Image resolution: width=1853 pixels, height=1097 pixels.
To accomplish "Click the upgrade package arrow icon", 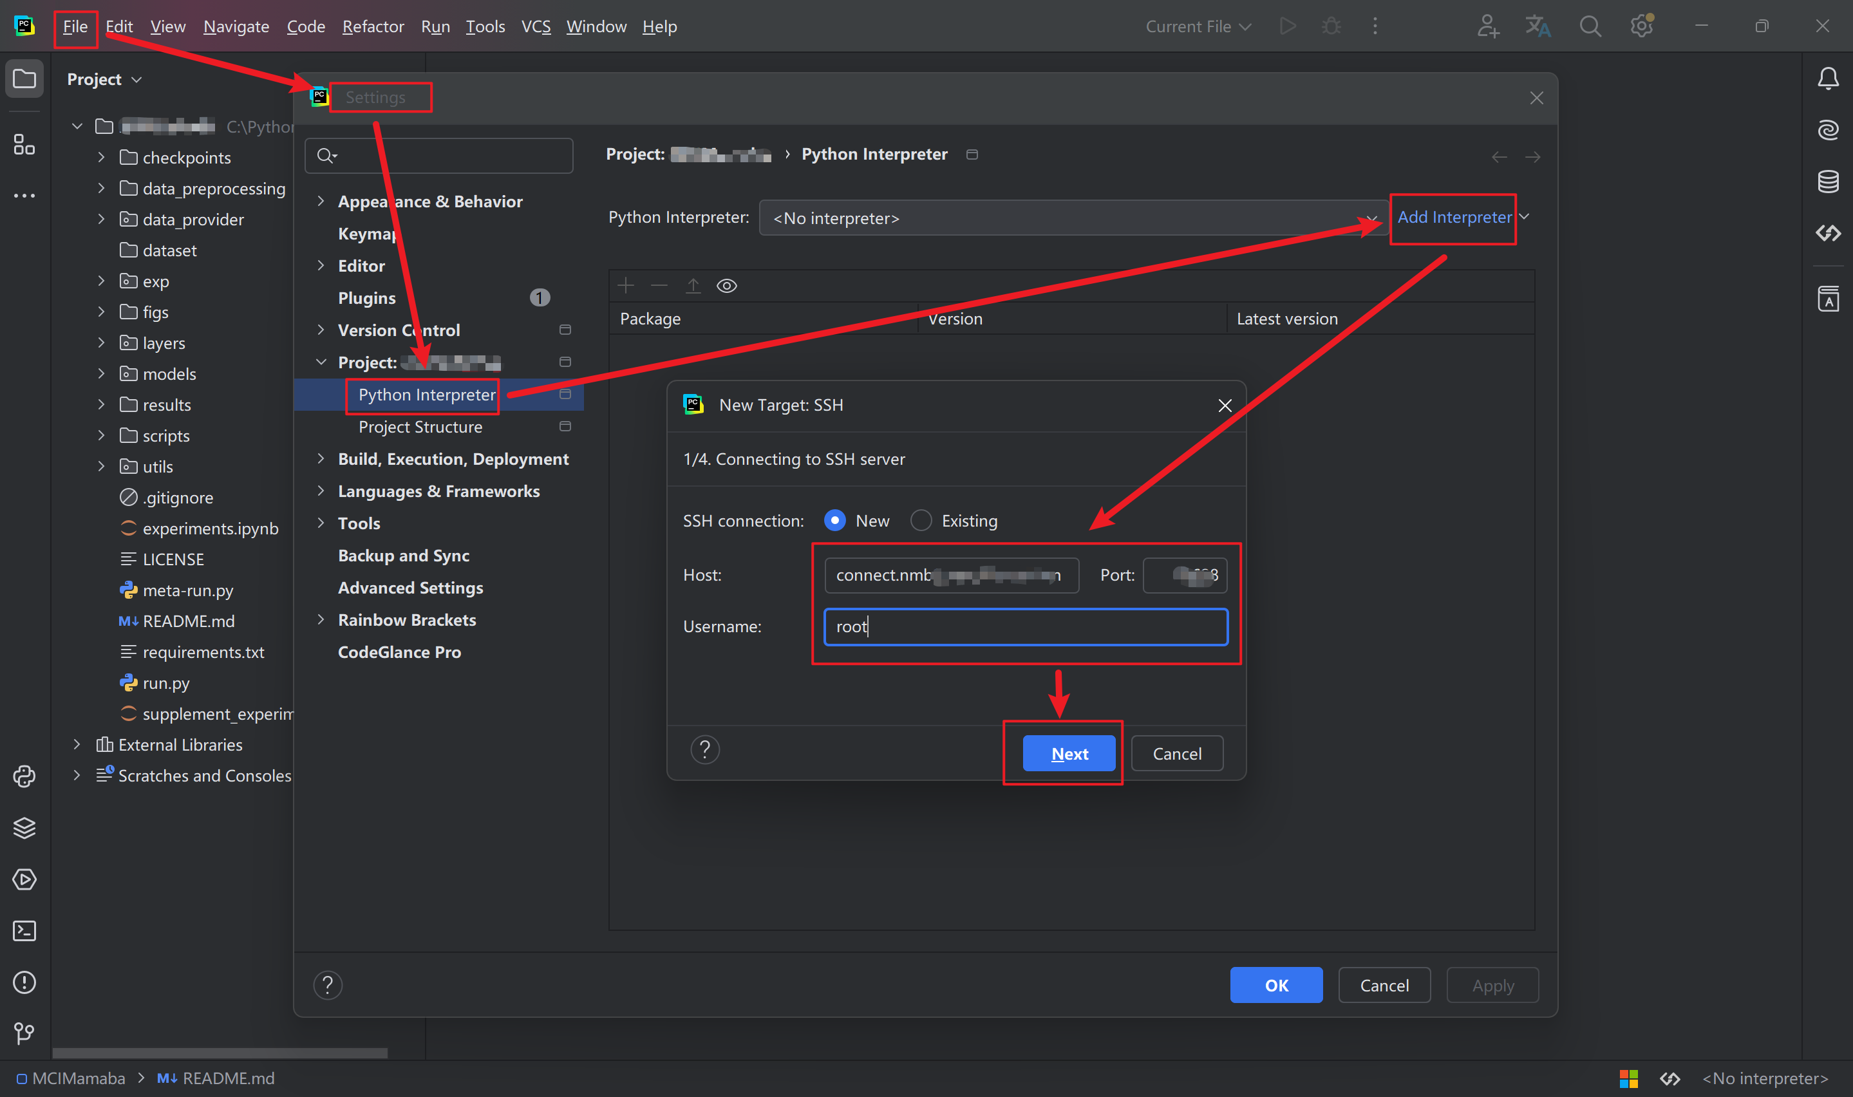I will point(693,285).
